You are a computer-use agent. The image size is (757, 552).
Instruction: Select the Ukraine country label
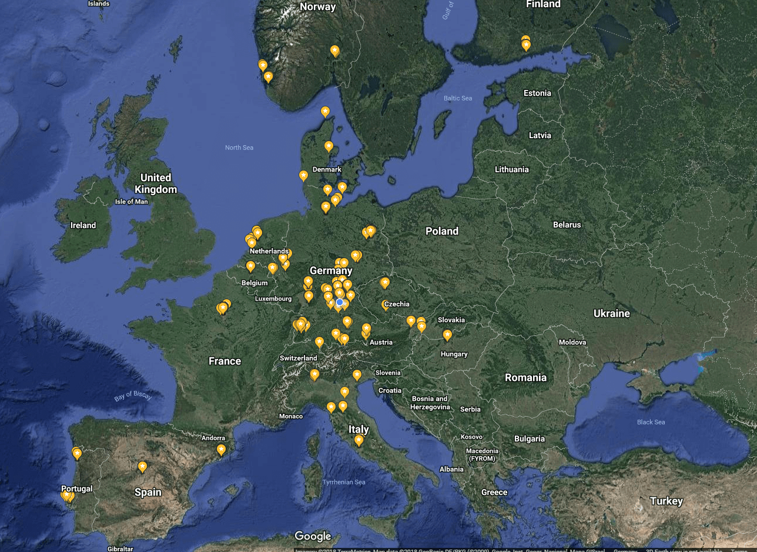(611, 313)
